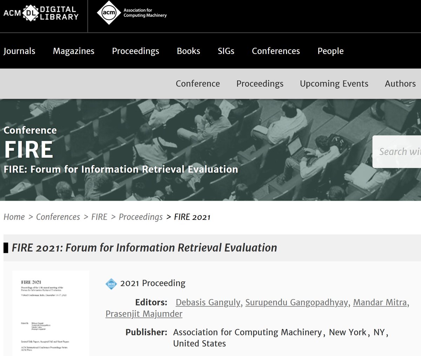Open the SIGs section

tap(226, 51)
